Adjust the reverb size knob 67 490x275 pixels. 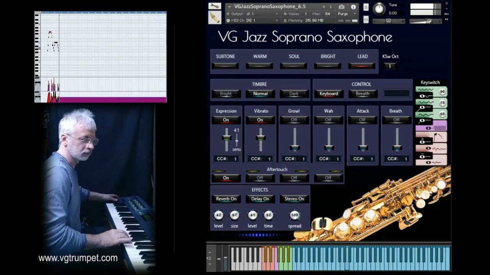coord(234,215)
